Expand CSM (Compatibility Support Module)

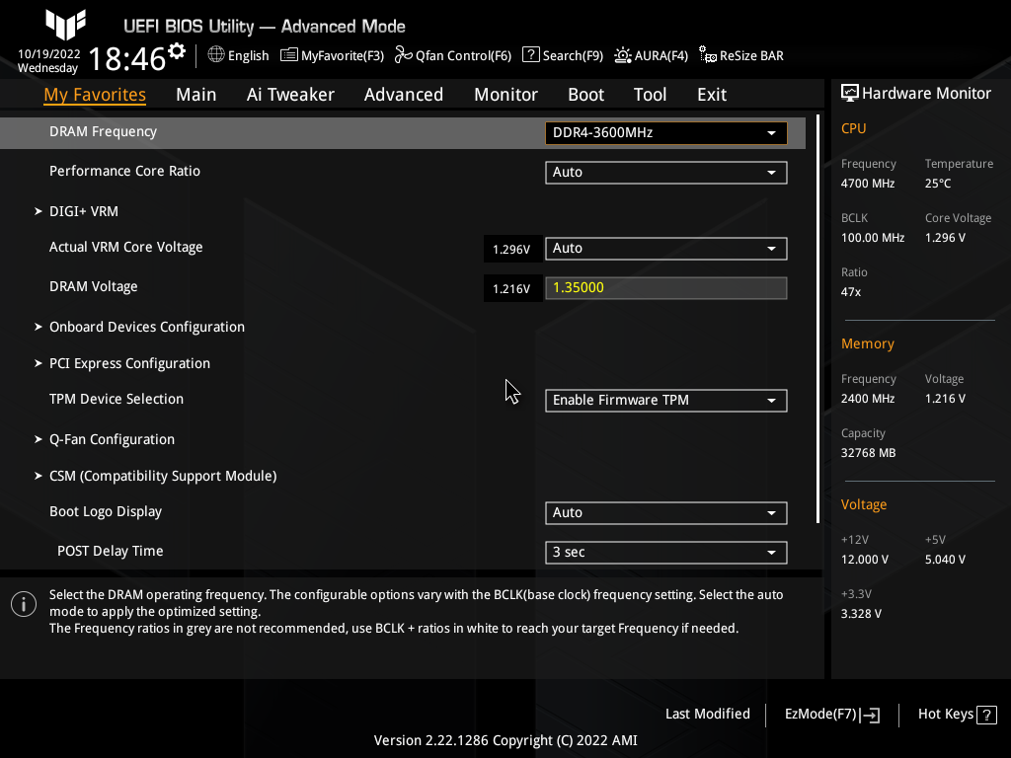162,476
